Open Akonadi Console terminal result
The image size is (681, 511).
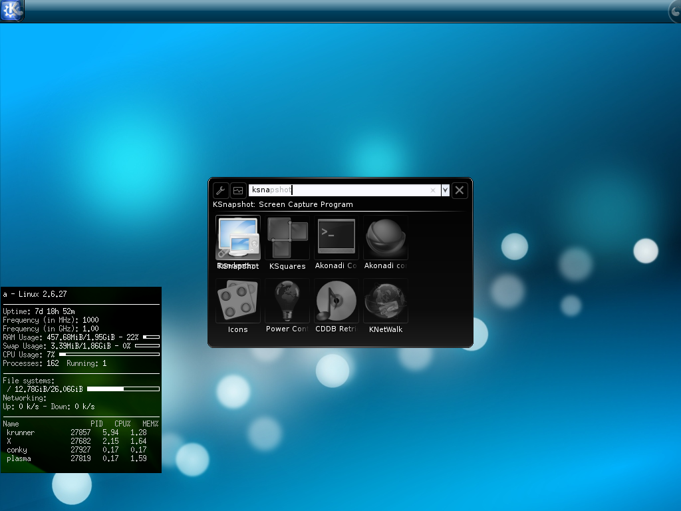pyautogui.click(x=336, y=243)
